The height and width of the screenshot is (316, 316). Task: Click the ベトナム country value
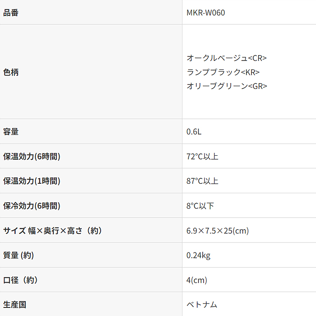pyautogui.click(x=202, y=305)
